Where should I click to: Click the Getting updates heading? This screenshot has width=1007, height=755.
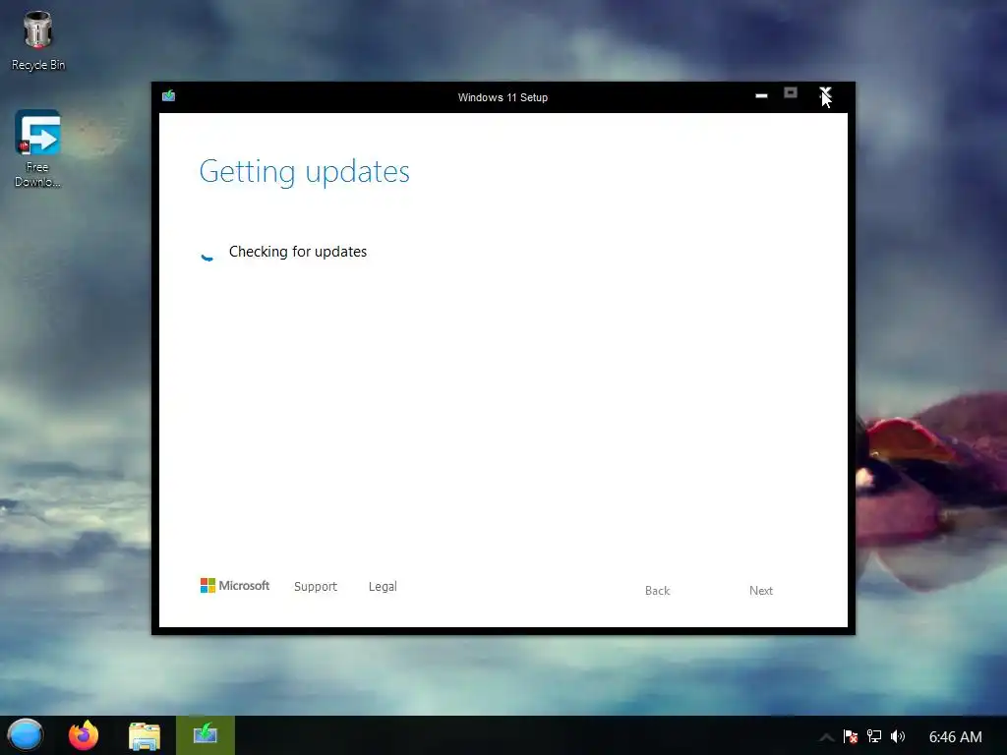click(305, 172)
